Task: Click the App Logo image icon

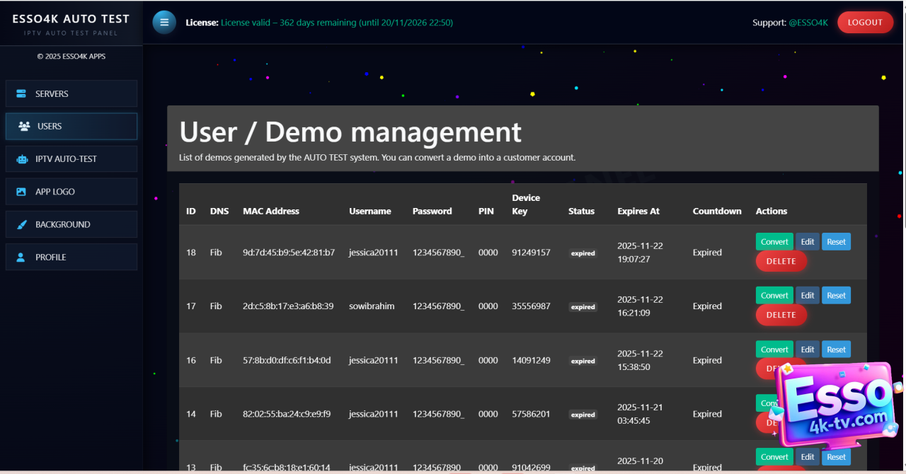Action: point(21,192)
